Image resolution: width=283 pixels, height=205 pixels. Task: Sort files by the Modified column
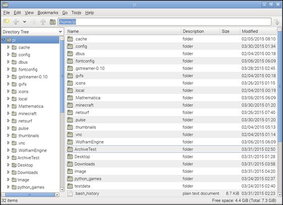pyautogui.click(x=258, y=31)
